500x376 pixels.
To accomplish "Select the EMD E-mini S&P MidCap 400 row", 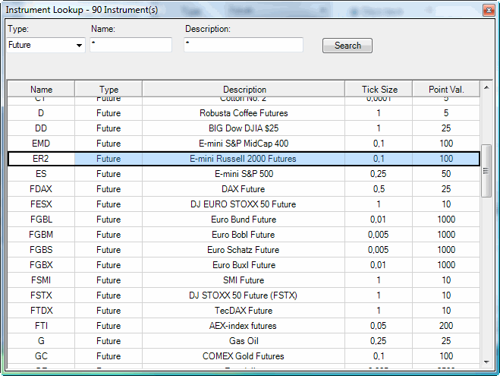I will point(244,144).
